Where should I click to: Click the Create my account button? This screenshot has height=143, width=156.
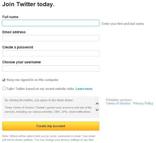pyautogui.click(x=51, y=126)
